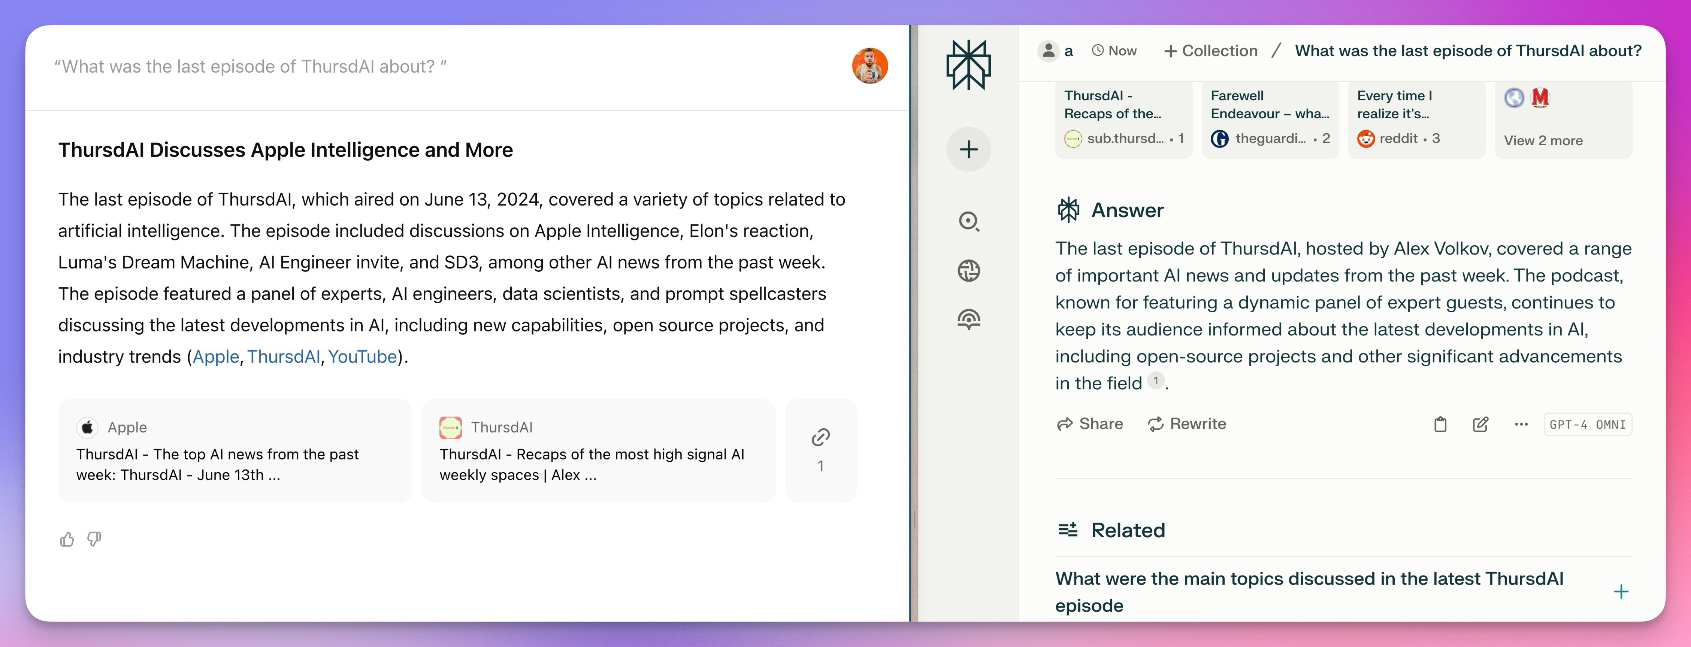1691x647 pixels.
Task: Click the ThursdAI favicon on source card
Action: [450, 427]
